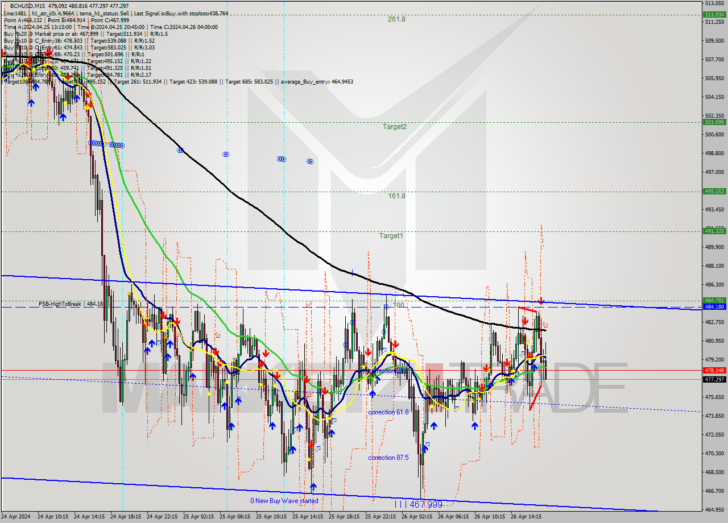Click the 482.750 price axis value

click(714, 322)
